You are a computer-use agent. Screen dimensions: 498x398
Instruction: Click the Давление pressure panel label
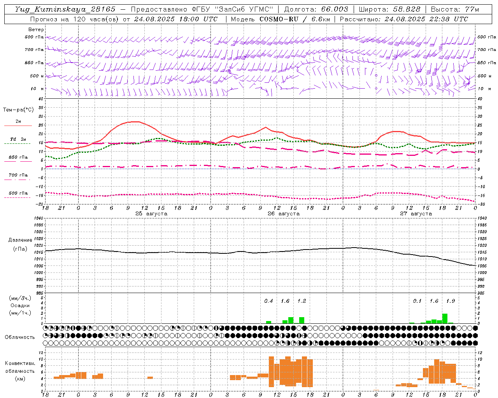coord(20,240)
